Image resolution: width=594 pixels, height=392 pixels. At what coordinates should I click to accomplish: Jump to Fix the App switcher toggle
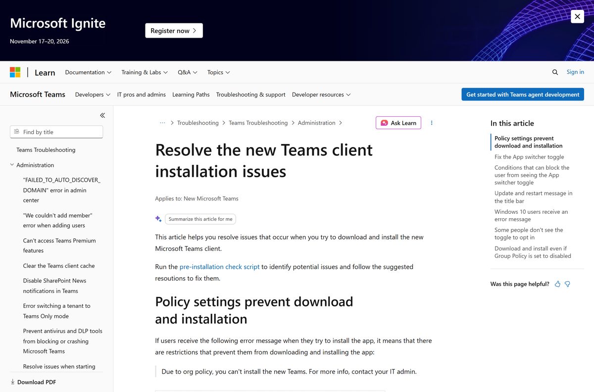(529, 157)
